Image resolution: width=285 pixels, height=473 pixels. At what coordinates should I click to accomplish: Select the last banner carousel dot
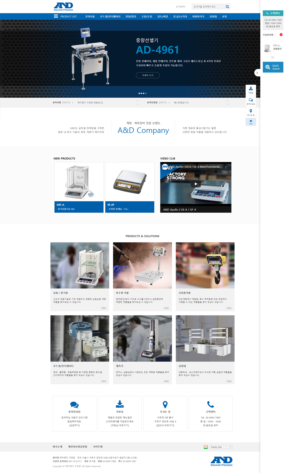tap(146, 93)
